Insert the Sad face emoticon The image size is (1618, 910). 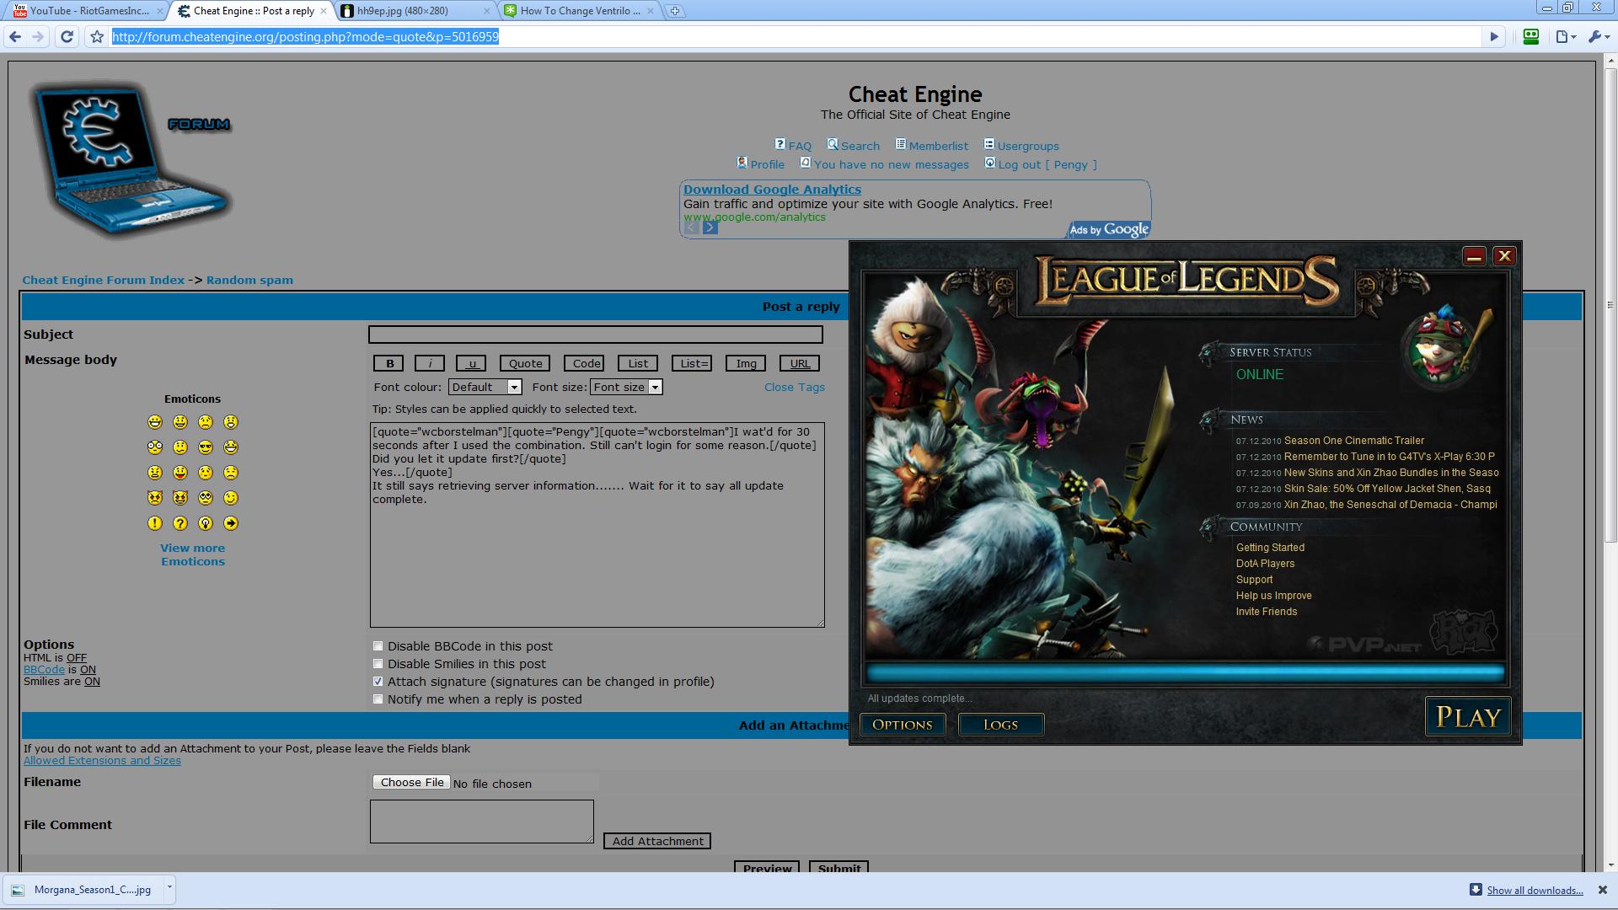[205, 422]
